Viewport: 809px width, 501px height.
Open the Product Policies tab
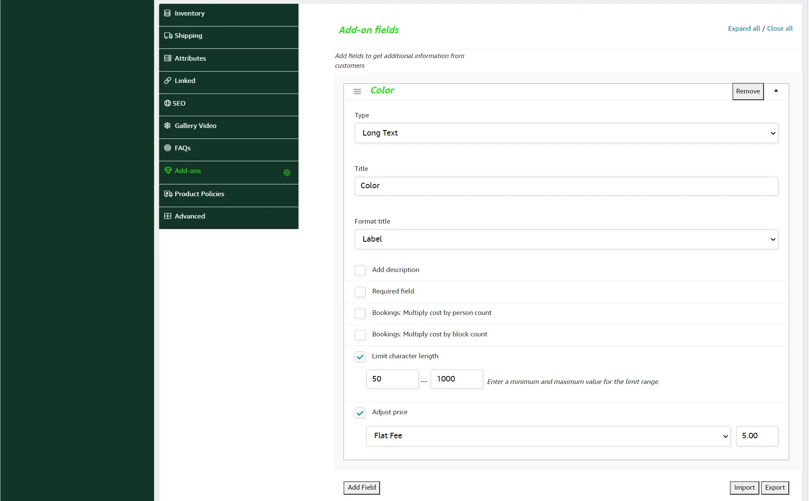click(x=229, y=195)
